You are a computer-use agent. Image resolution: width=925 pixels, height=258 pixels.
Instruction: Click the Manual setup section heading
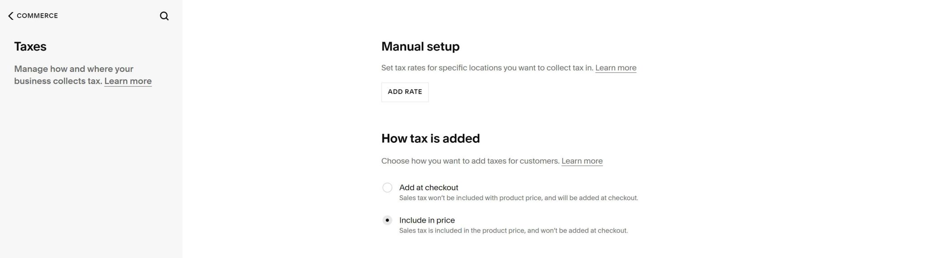pyautogui.click(x=420, y=47)
